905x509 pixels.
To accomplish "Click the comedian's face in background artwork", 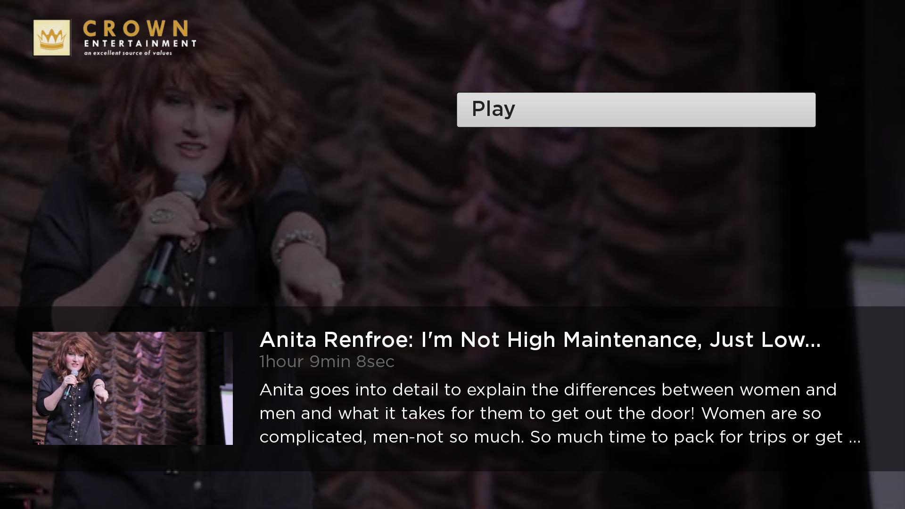I will point(189,127).
